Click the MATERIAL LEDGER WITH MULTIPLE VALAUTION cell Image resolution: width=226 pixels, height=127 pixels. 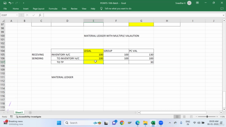pyautogui.click(x=112, y=36)
